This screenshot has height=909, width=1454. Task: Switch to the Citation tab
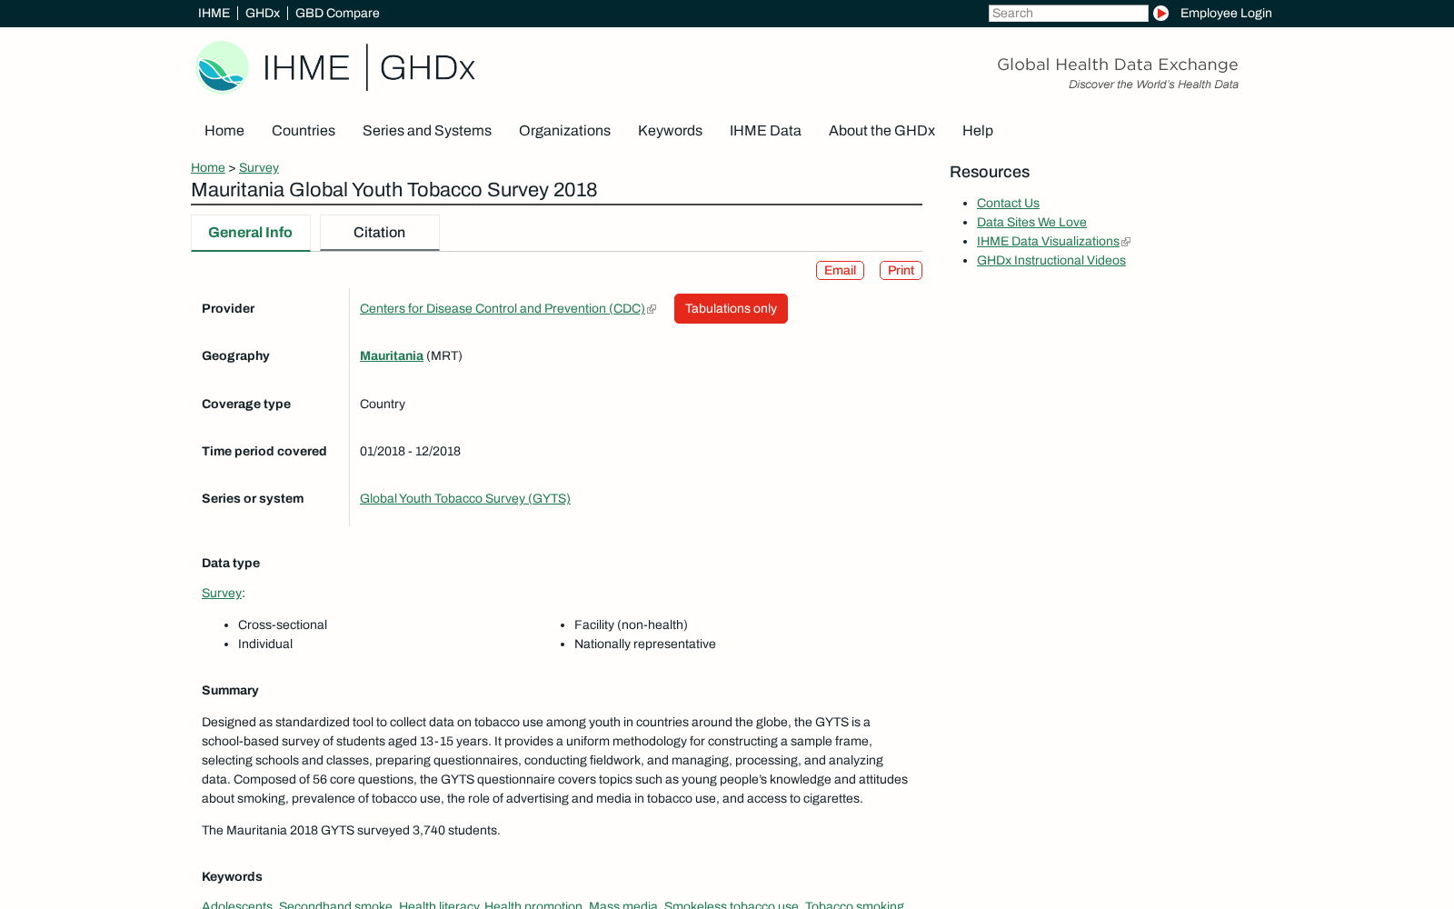click(379, 233)
